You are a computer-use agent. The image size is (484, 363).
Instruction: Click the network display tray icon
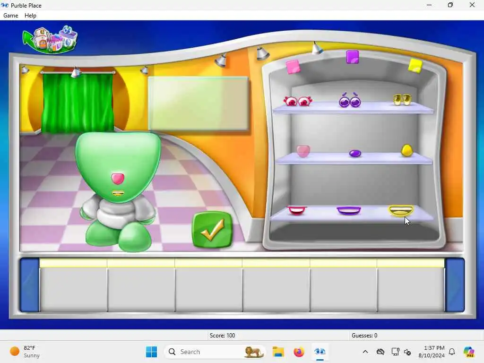pyautogui.click(x=396, y=352)
